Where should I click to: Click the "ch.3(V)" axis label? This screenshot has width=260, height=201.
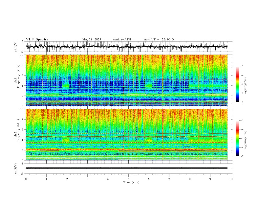pos(16,168)
